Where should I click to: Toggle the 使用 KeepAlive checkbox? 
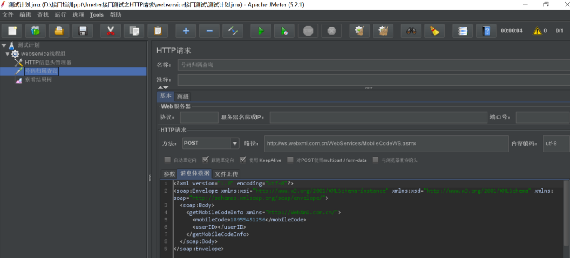[x=243, y=160]
